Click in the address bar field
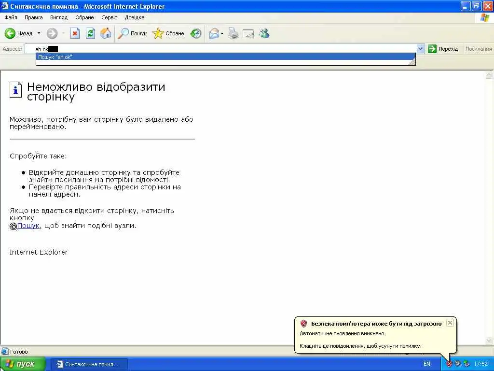The width and height of the screenshot is (494, 371). pos(220,49)
